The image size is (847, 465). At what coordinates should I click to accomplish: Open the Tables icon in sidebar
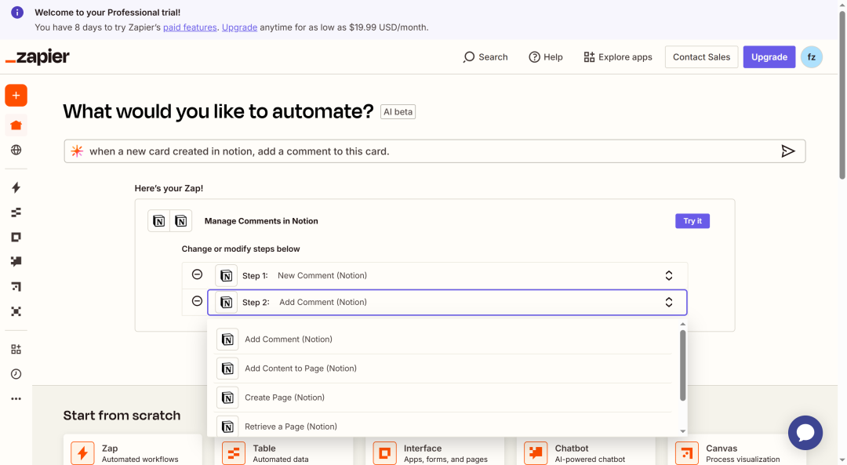point(16,213)
